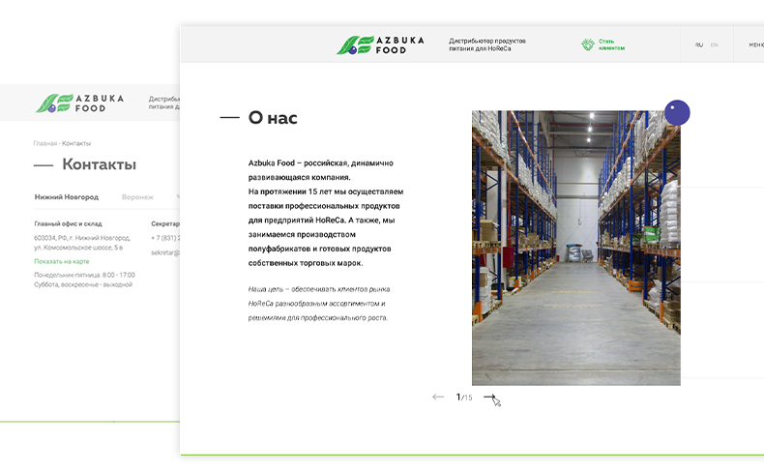
Task: Open the Стать клиентом link
Action: pos(611,44)
